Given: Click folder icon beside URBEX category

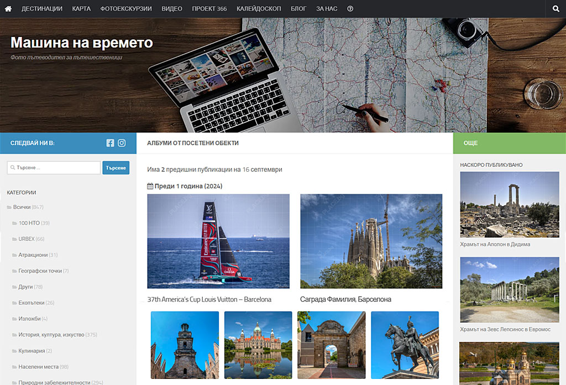Looking at the screenshot, I should [14, 239].
